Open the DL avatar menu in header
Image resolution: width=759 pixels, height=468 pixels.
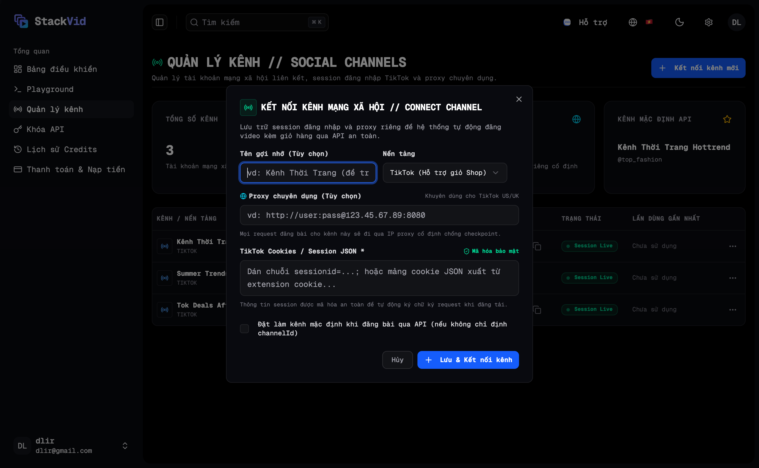[x=736, y=22]
